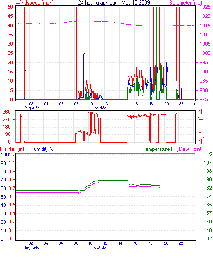Click the 'Humidity %' label

point(42,149)
